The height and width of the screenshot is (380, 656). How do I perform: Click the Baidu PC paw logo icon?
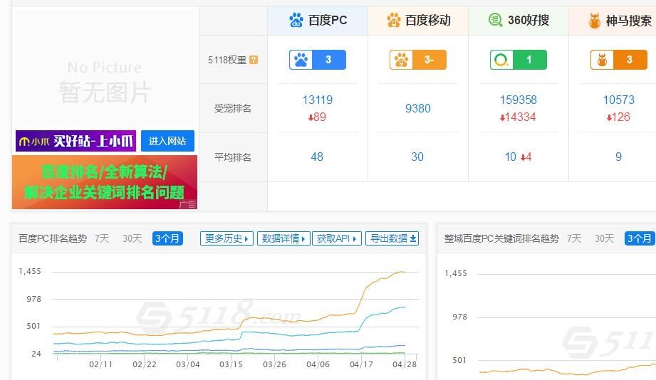pyautogui.click(x=296, y=20)
